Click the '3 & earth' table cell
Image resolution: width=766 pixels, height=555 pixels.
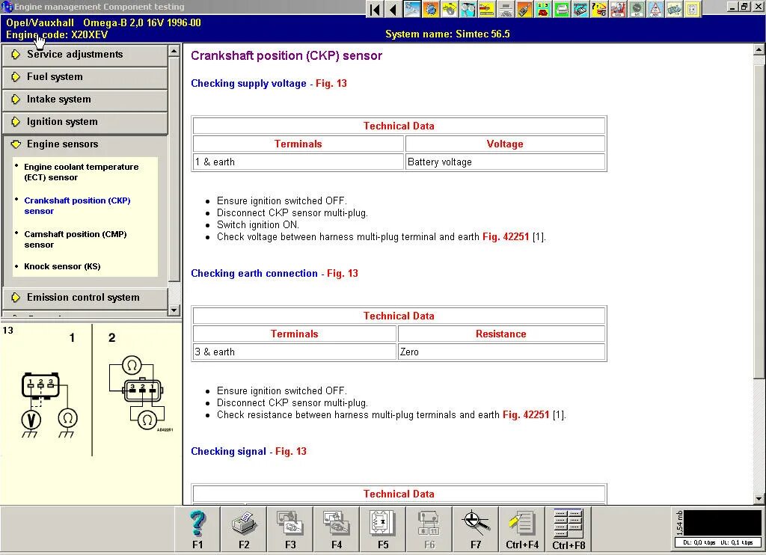[295, 352]
